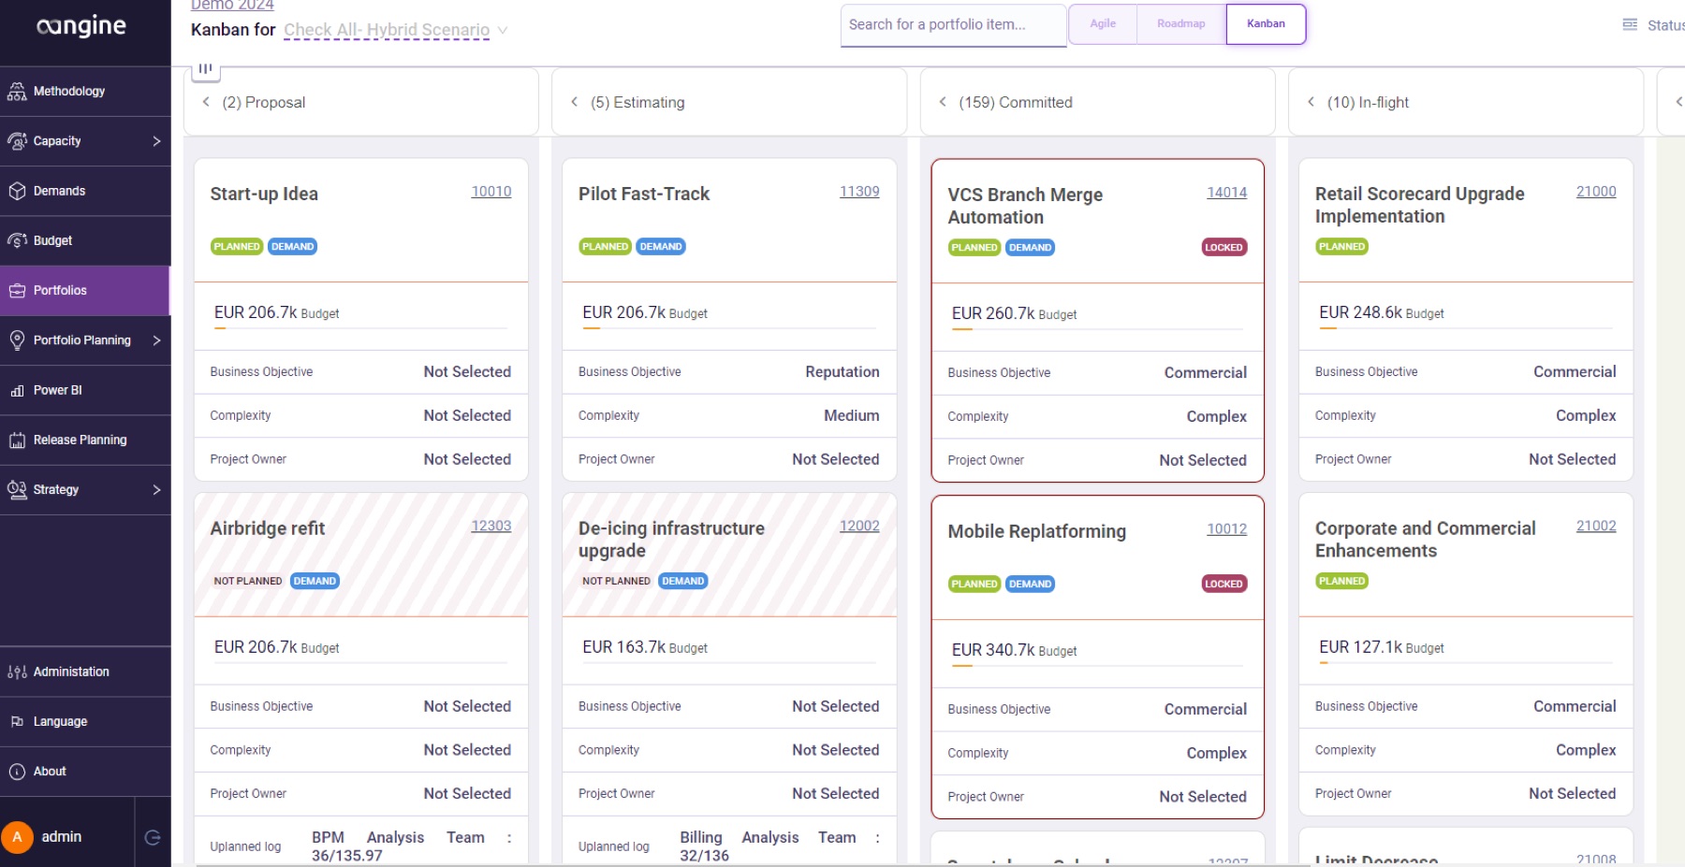The image size is (1685, 867).
Task: Collapse the In-flight column
Action: coord(1311,102)
